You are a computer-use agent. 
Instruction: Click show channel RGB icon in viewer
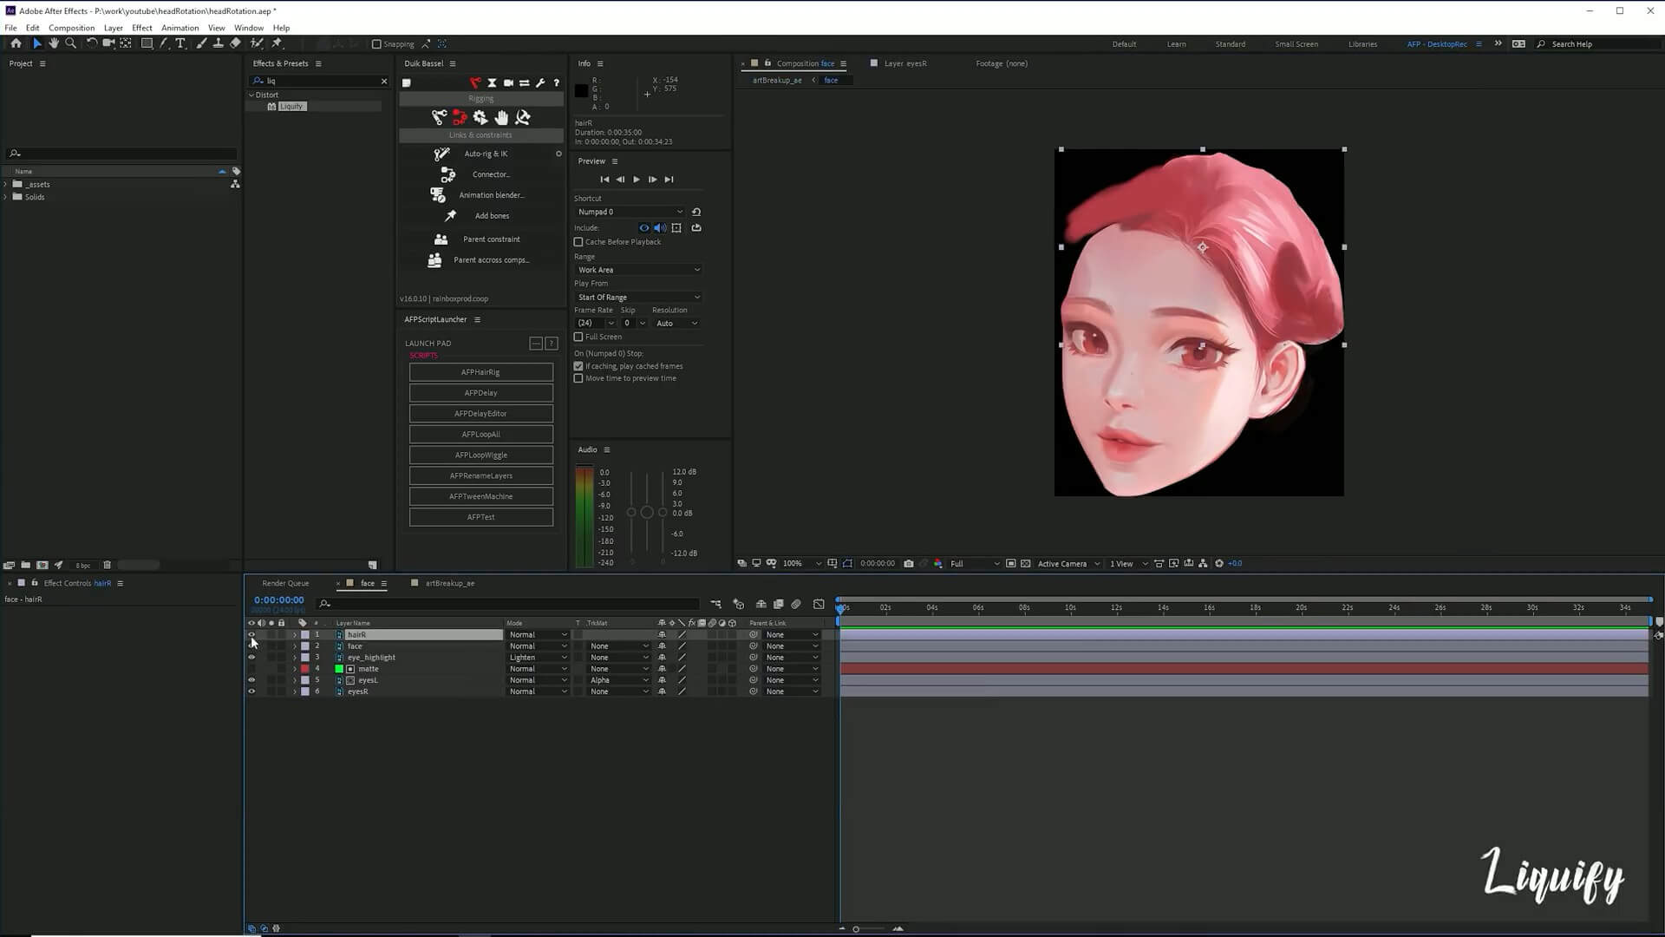tap(938, 563)
